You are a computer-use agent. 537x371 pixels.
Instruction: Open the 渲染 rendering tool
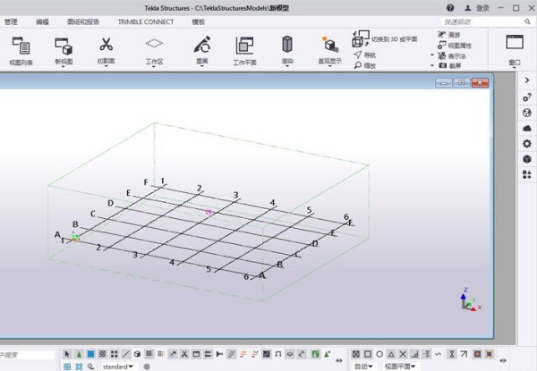287,46
